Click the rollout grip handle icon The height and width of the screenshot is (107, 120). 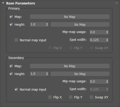click(116, 3)
